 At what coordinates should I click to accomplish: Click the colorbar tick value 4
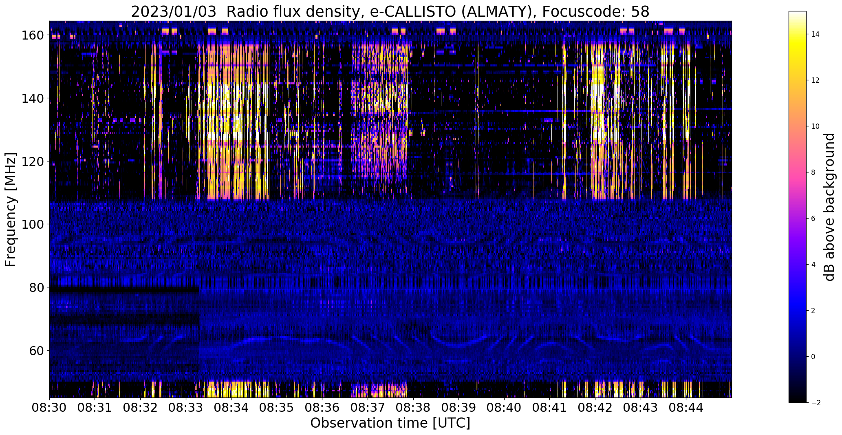coord(813,265)
